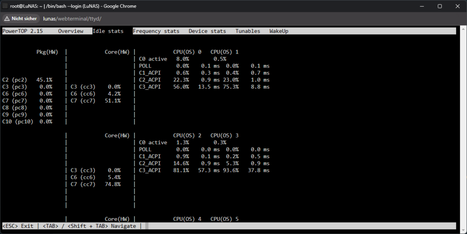
Task: Click the '1.3%' C0 active value
Action: tap(183, 143)
